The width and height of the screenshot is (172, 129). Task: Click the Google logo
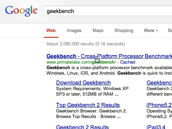click(x=21, y=11)
